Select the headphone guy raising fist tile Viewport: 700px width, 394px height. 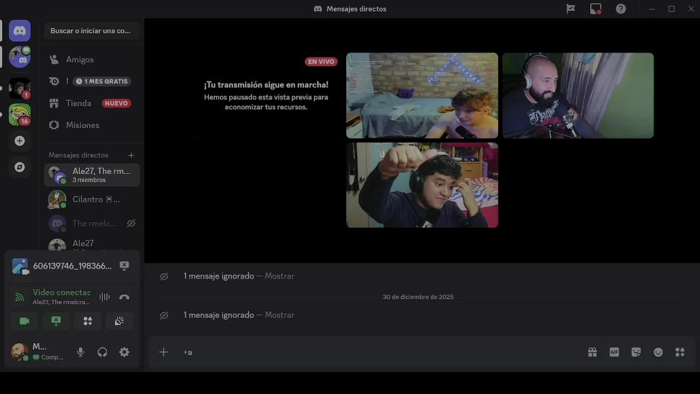click(x=422, y=185)
